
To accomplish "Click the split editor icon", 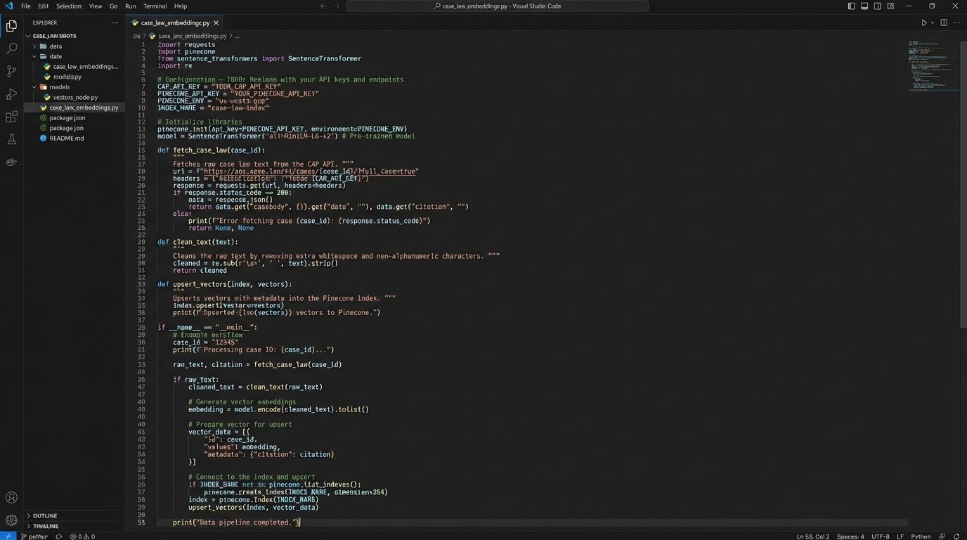I will [x=944, y=22].
